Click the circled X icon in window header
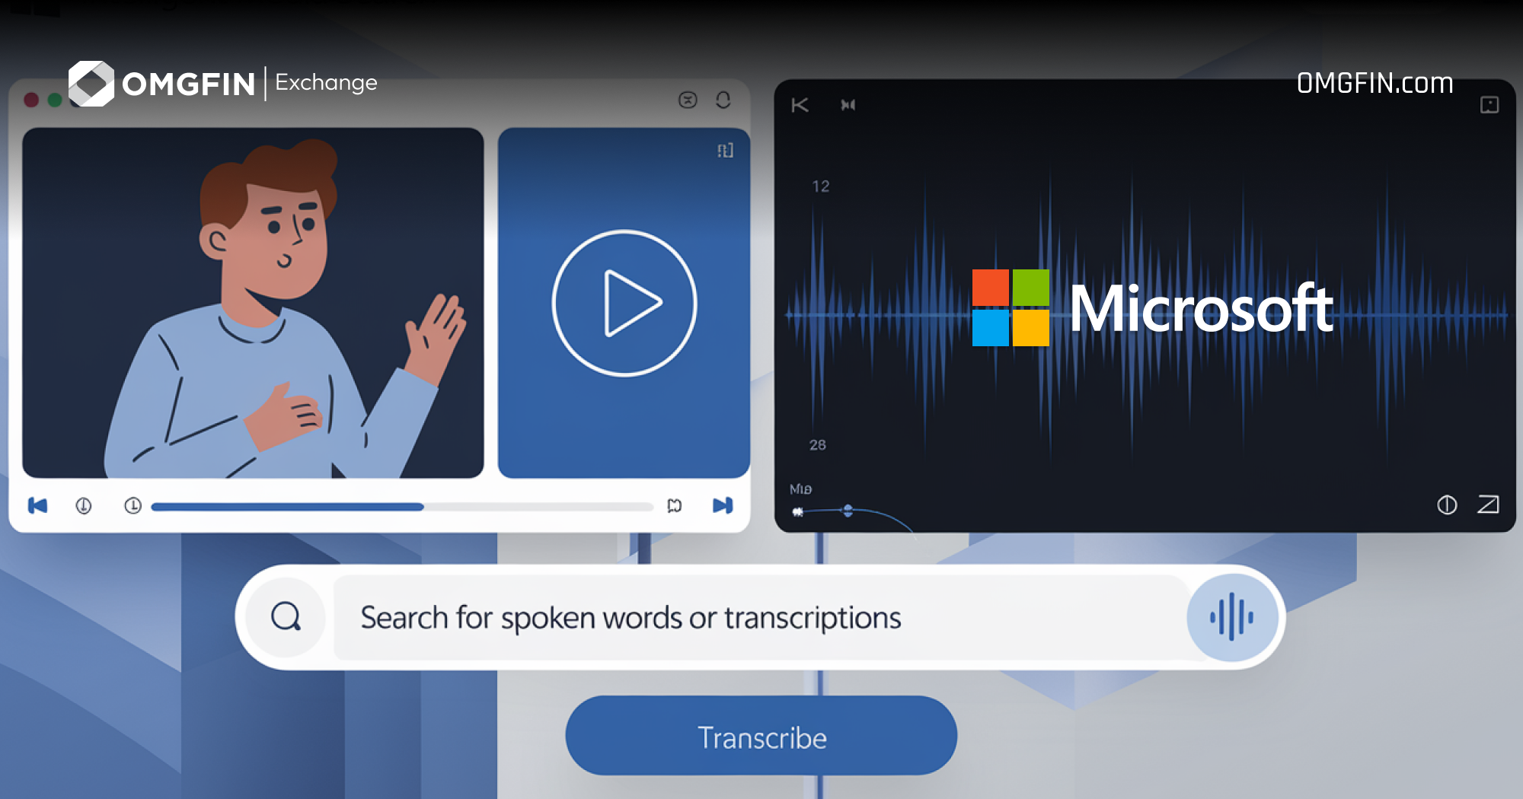This screenshot has width=1523, height=799. coord(688,100)
